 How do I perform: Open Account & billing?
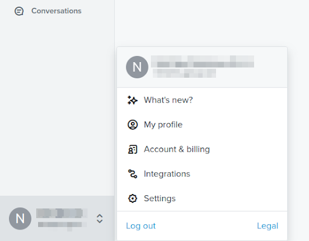(x=202, y=149)
